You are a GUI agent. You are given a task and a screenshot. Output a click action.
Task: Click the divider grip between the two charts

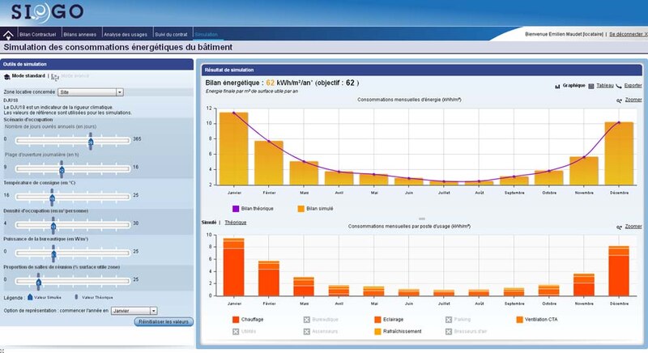(421, 219)
